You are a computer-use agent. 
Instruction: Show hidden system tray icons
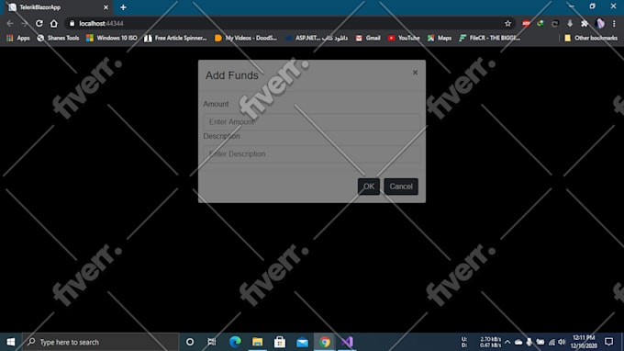tap(507, 342)
